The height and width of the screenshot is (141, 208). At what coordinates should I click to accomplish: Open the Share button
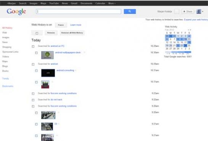click(188, 11)
